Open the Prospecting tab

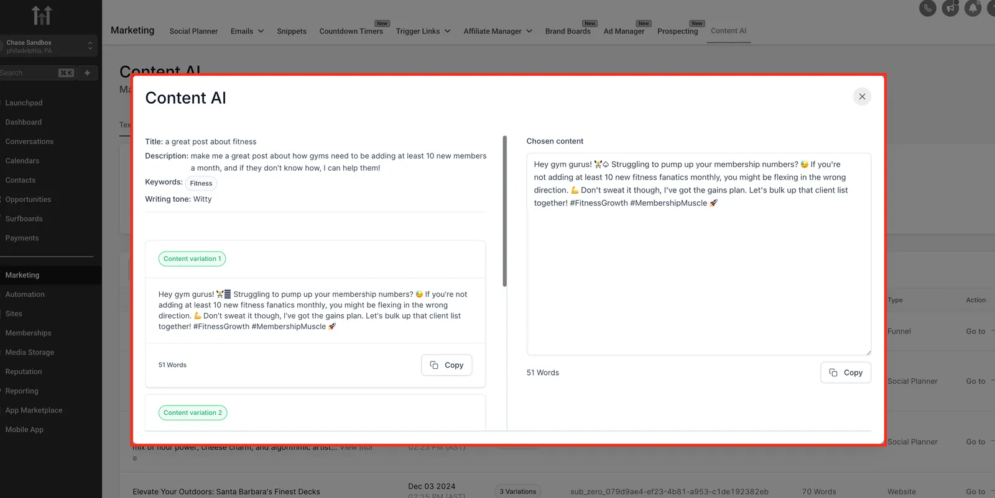point(677,31)
